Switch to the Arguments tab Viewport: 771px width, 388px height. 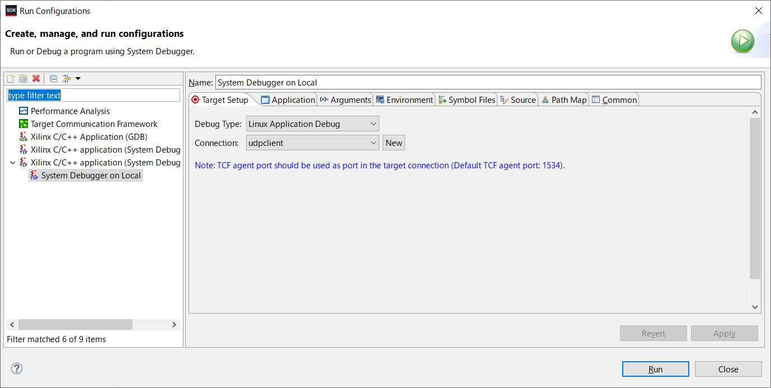coord(345,100)
